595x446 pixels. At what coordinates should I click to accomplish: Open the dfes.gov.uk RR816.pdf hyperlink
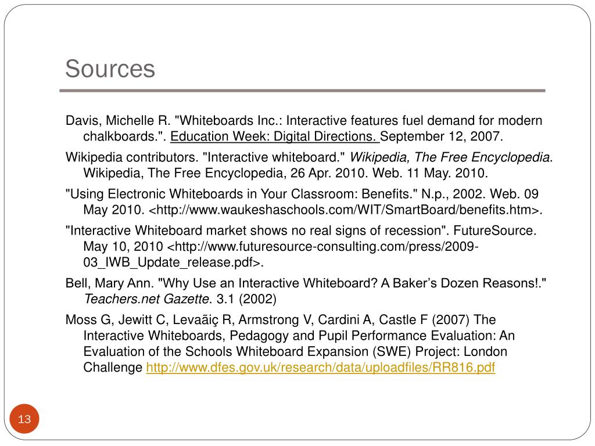321,368
